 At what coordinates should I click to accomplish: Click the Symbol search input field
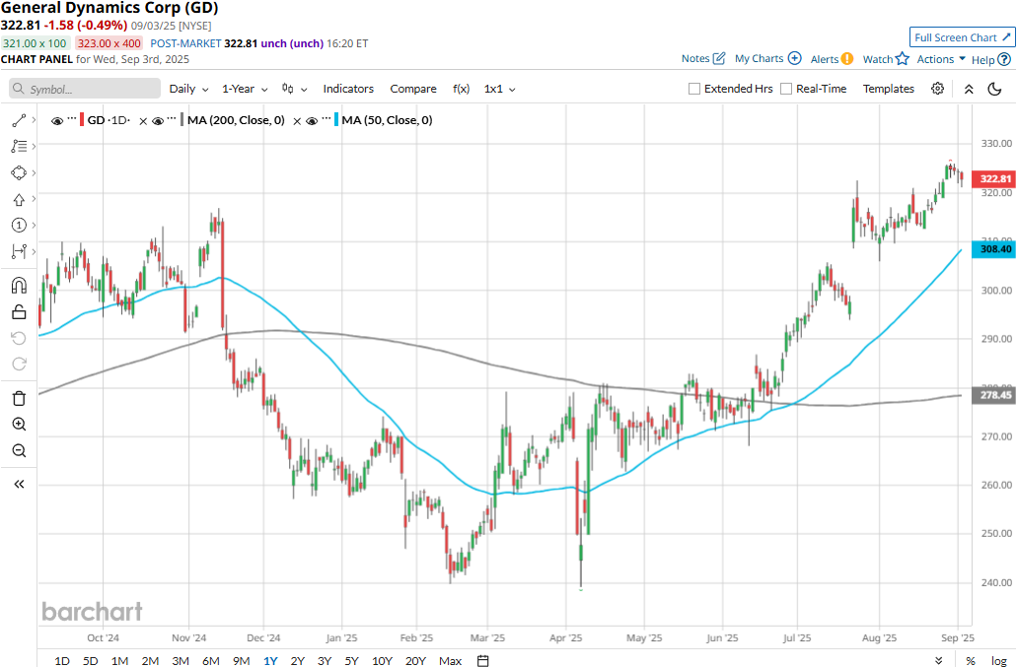click(85, 89)
